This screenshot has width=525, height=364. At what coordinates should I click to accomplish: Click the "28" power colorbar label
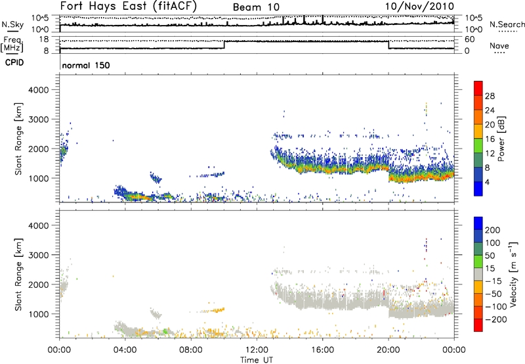coord(490,96)
